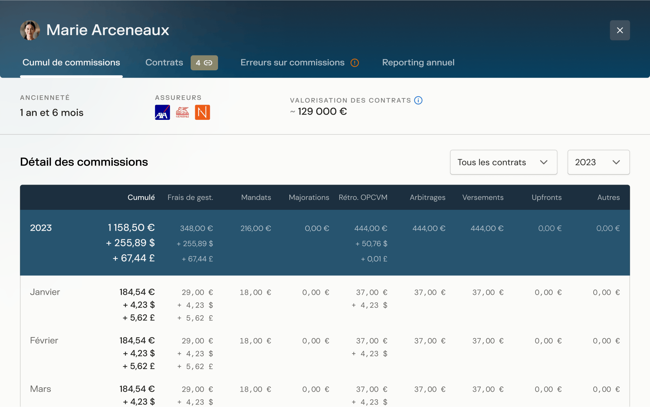Image resolution: width=650 pixels, height=407 pixels.
Task: Click the + 50,76 $ Rétro OPCVM value
Action: click(x=371, y=244)
